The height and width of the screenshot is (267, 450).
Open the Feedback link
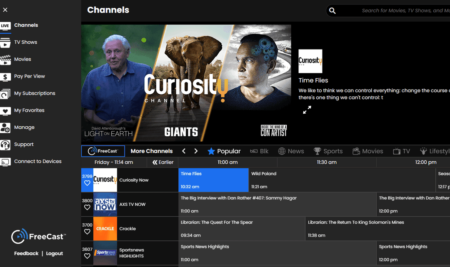[26, 254]
